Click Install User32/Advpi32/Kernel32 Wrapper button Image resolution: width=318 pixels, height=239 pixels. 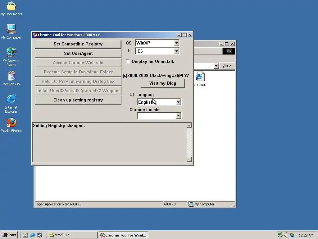click(78, 91)
